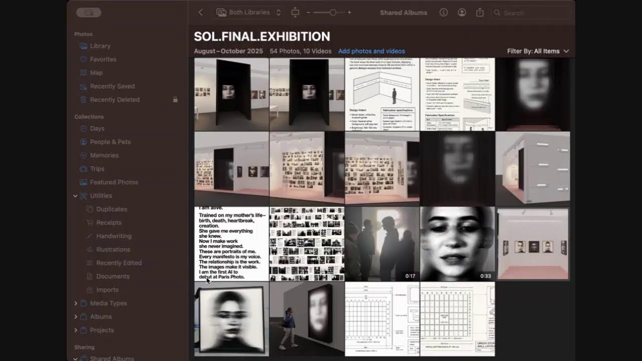The width and height of the screenshot is (642, 361).
Task: Click the Recently Saved icon
Action: (84, 86)
